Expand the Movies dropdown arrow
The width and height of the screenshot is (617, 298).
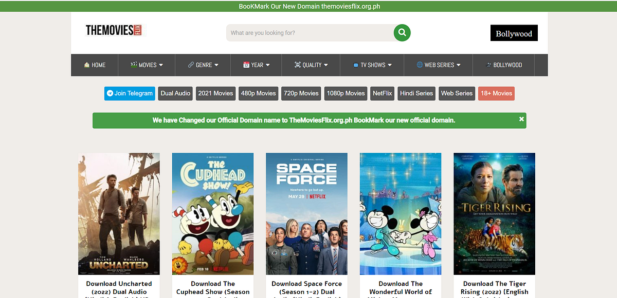pyautogui.click(x=161, y=65)
